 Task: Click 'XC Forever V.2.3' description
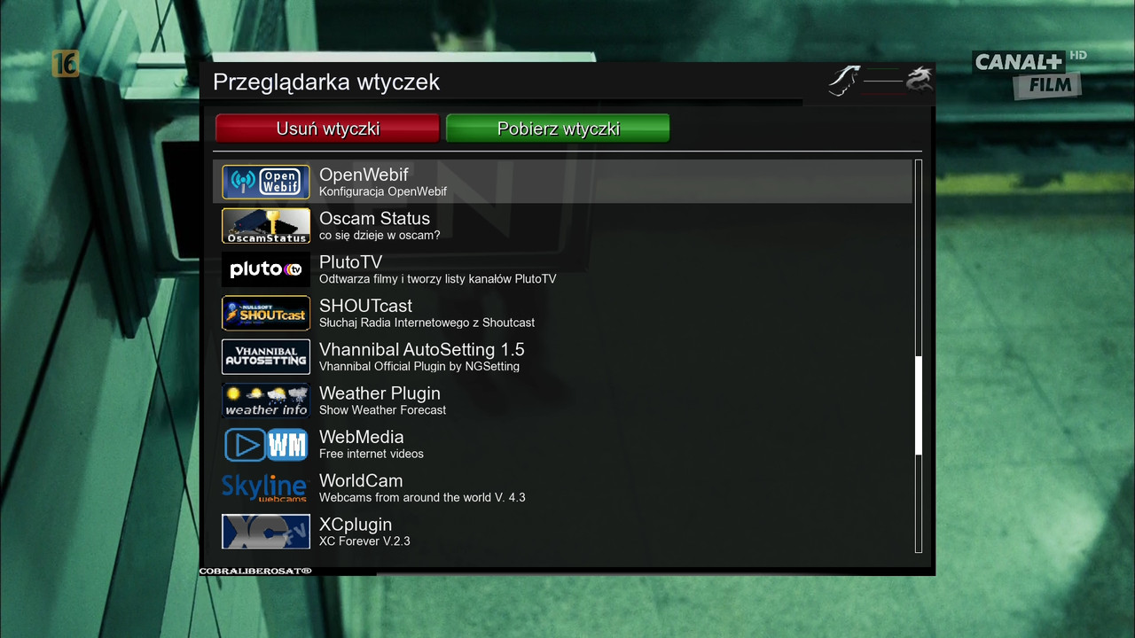pyautogui.click(x=364, y=541)
